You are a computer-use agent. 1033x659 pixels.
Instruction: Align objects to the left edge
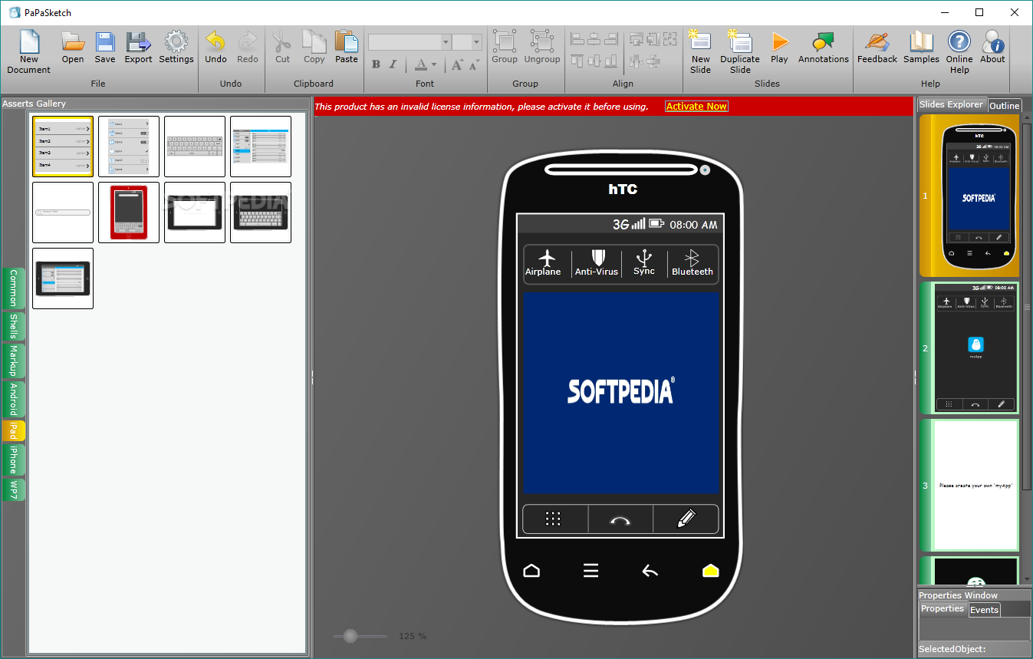(577, 39)
